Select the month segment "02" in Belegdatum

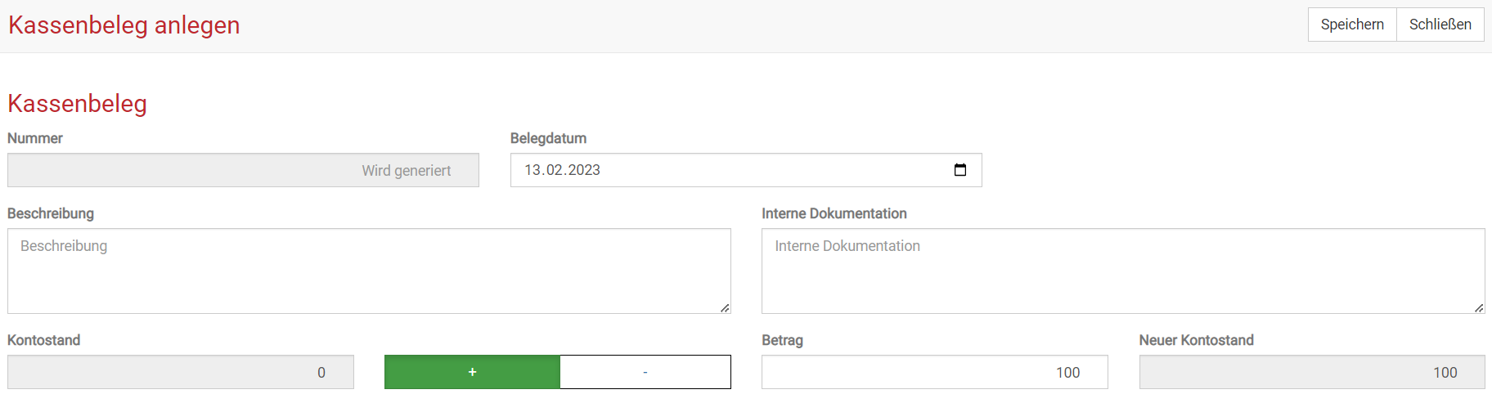click(x=555, y=170)
